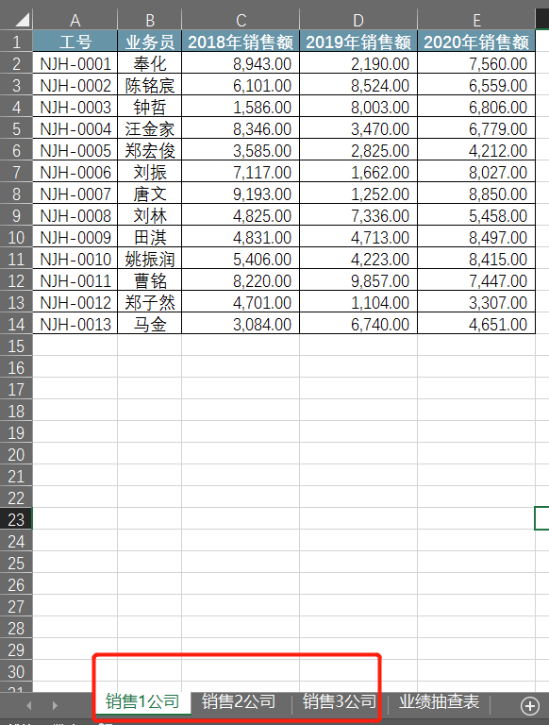549x725 pixels.
Task: Select cell NJH-0003
Action: click(x=75, y=108)
